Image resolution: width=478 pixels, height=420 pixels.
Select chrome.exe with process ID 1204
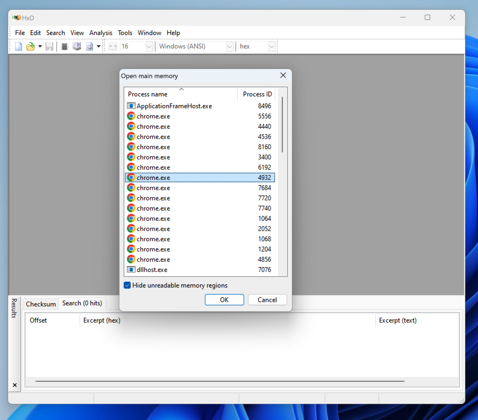[x=200, y=249]
